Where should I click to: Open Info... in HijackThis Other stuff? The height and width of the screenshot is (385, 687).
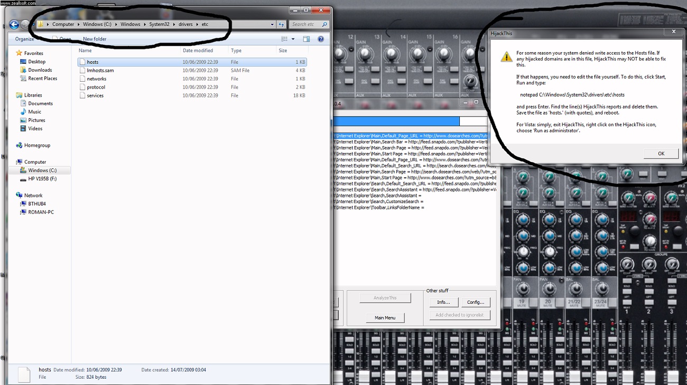443,302
